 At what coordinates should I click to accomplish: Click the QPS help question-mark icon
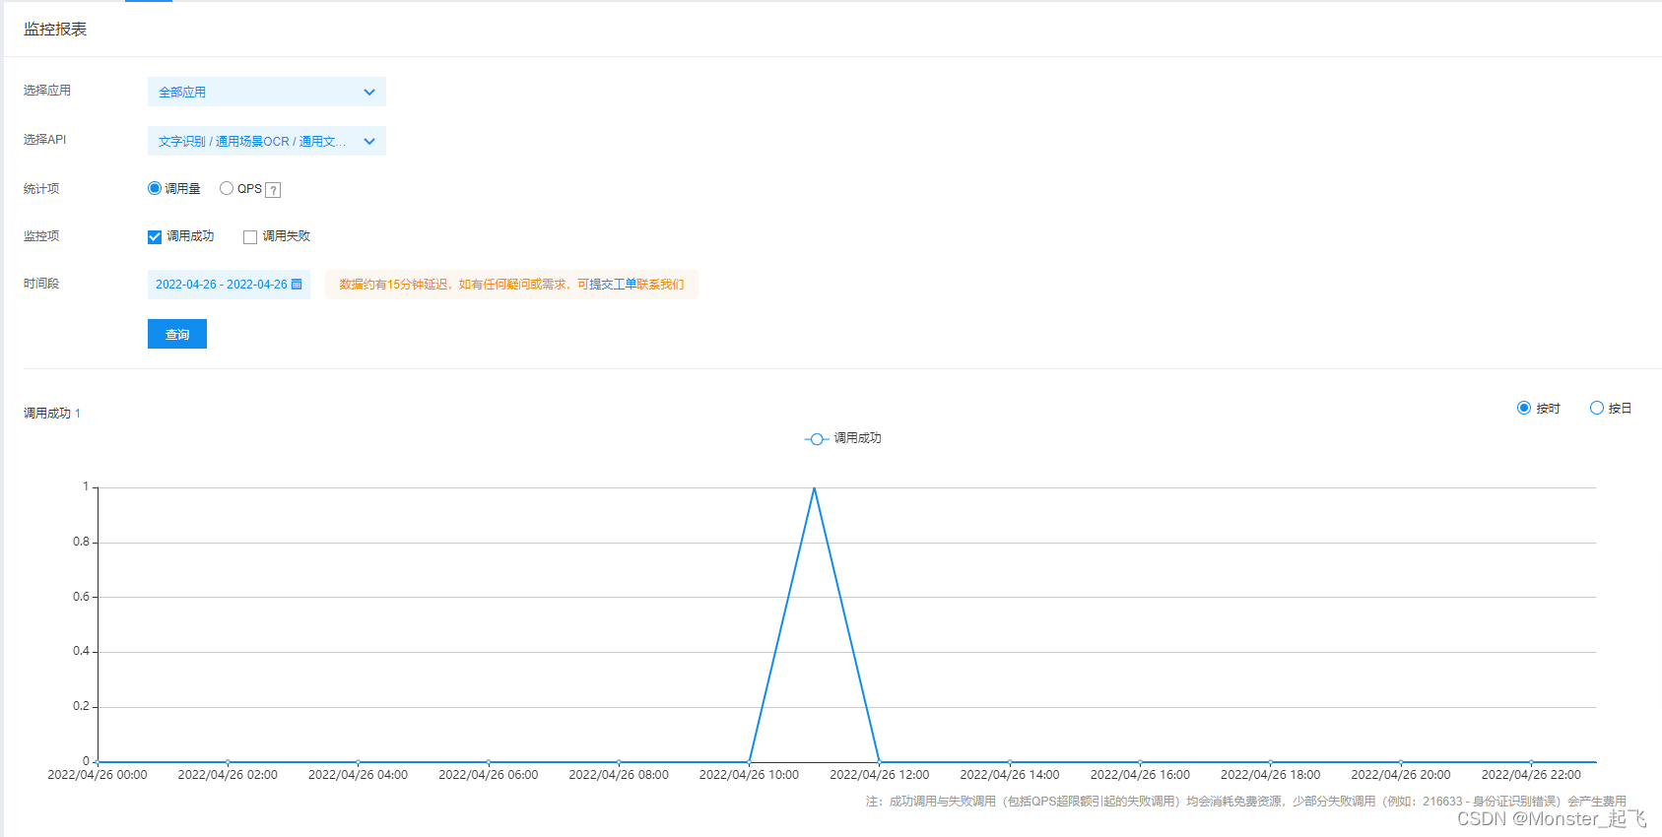tap(273, 190)
